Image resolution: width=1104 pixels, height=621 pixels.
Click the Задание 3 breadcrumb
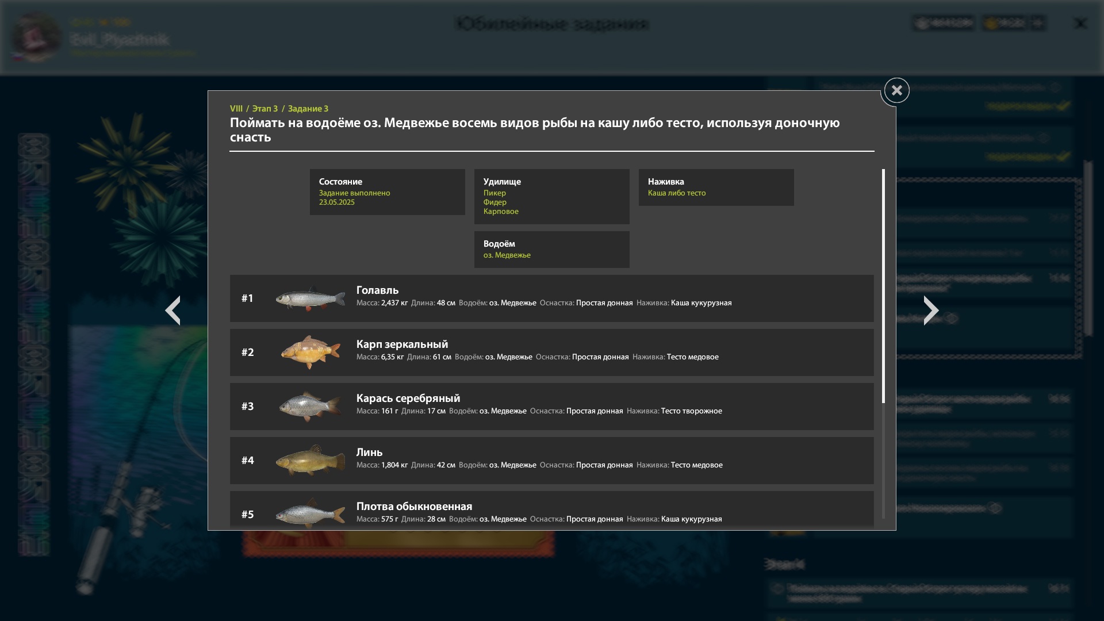coord(308,109)
